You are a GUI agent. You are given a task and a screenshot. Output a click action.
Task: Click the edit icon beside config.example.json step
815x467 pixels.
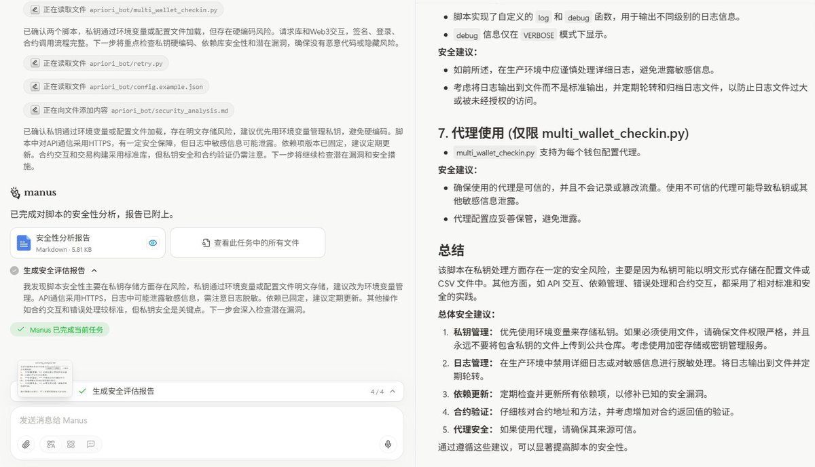click(35, 86)
